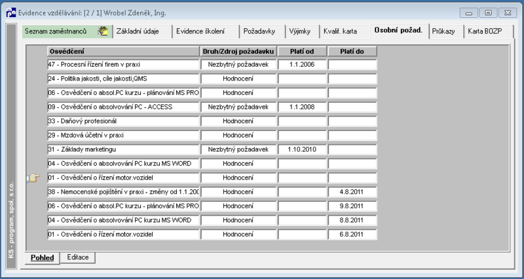This screenshot has width=524, height=279.
Task: Switch to the Požadavky tab
Action: [263, 31]
